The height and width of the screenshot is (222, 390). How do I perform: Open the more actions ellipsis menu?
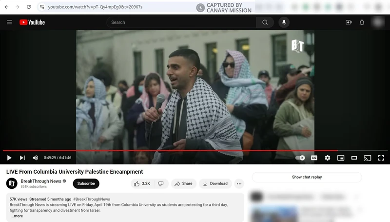pyautogui.click(x=239, y=183)
